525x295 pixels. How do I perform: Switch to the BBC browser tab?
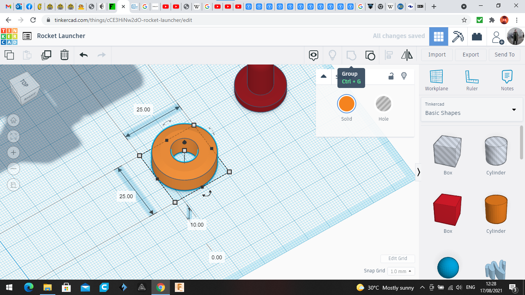tap(420, 7)
